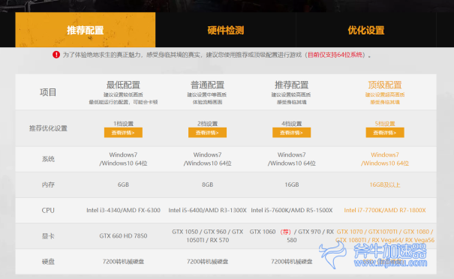Click the CPU row label

pos(48,211)
